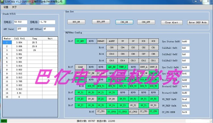This screenshot has height=123, width=213.
Task: Click the Clear Alert button
Action: [172, 22]
